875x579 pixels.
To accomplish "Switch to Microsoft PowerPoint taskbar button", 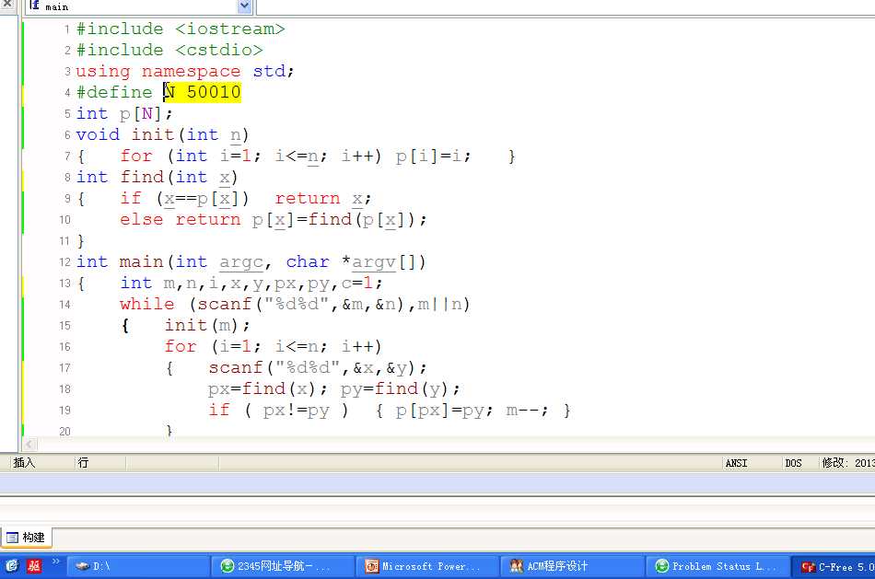I will (426, 566).
